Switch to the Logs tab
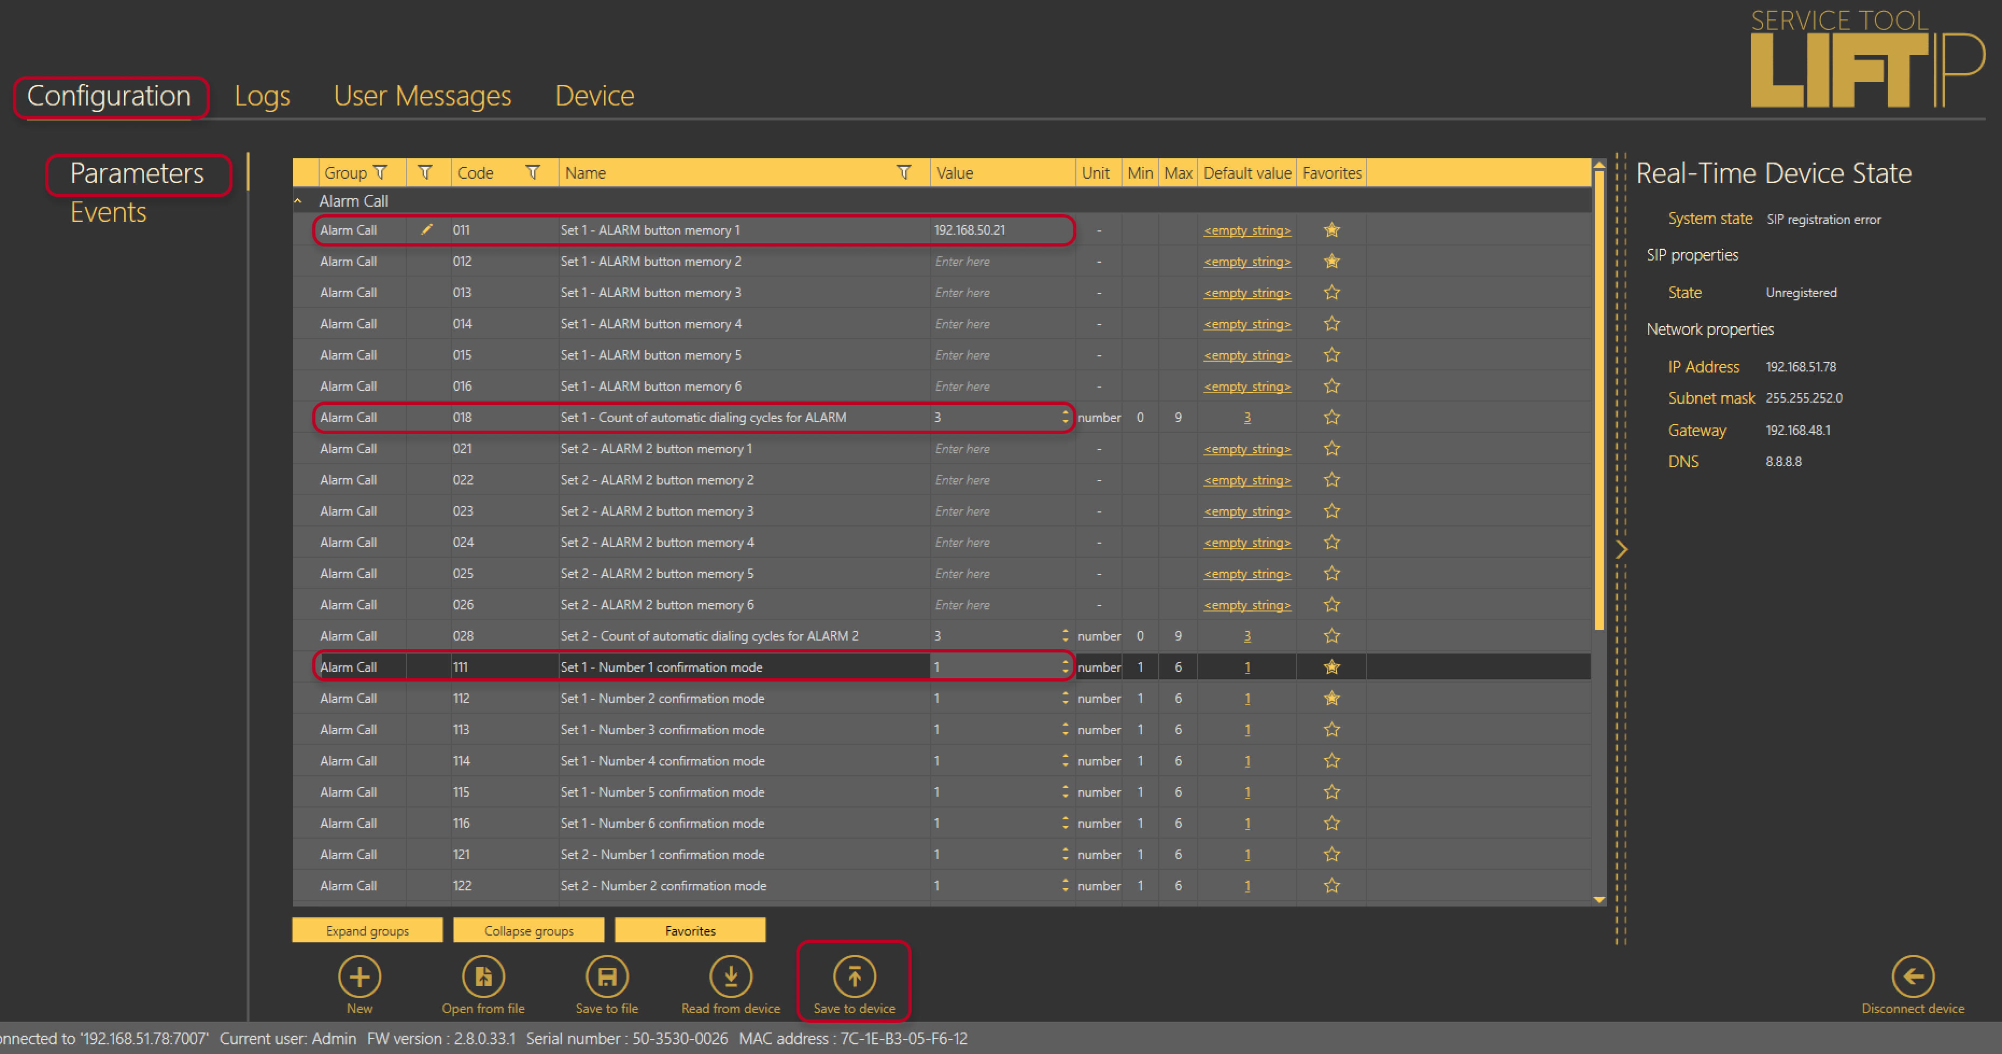The image size is (2002, 1054). point(262,96)
